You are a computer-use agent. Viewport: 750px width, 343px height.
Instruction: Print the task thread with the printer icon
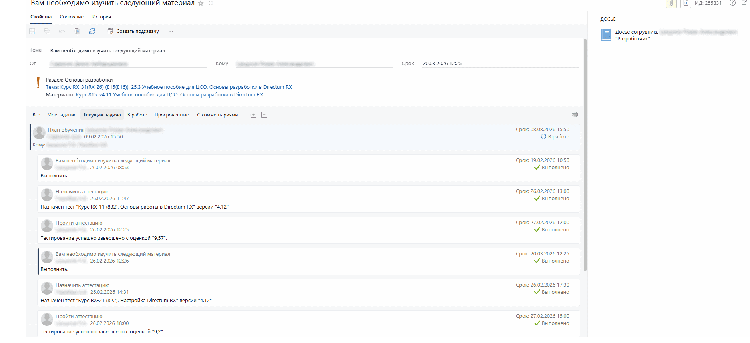click(x=575, y=115)
